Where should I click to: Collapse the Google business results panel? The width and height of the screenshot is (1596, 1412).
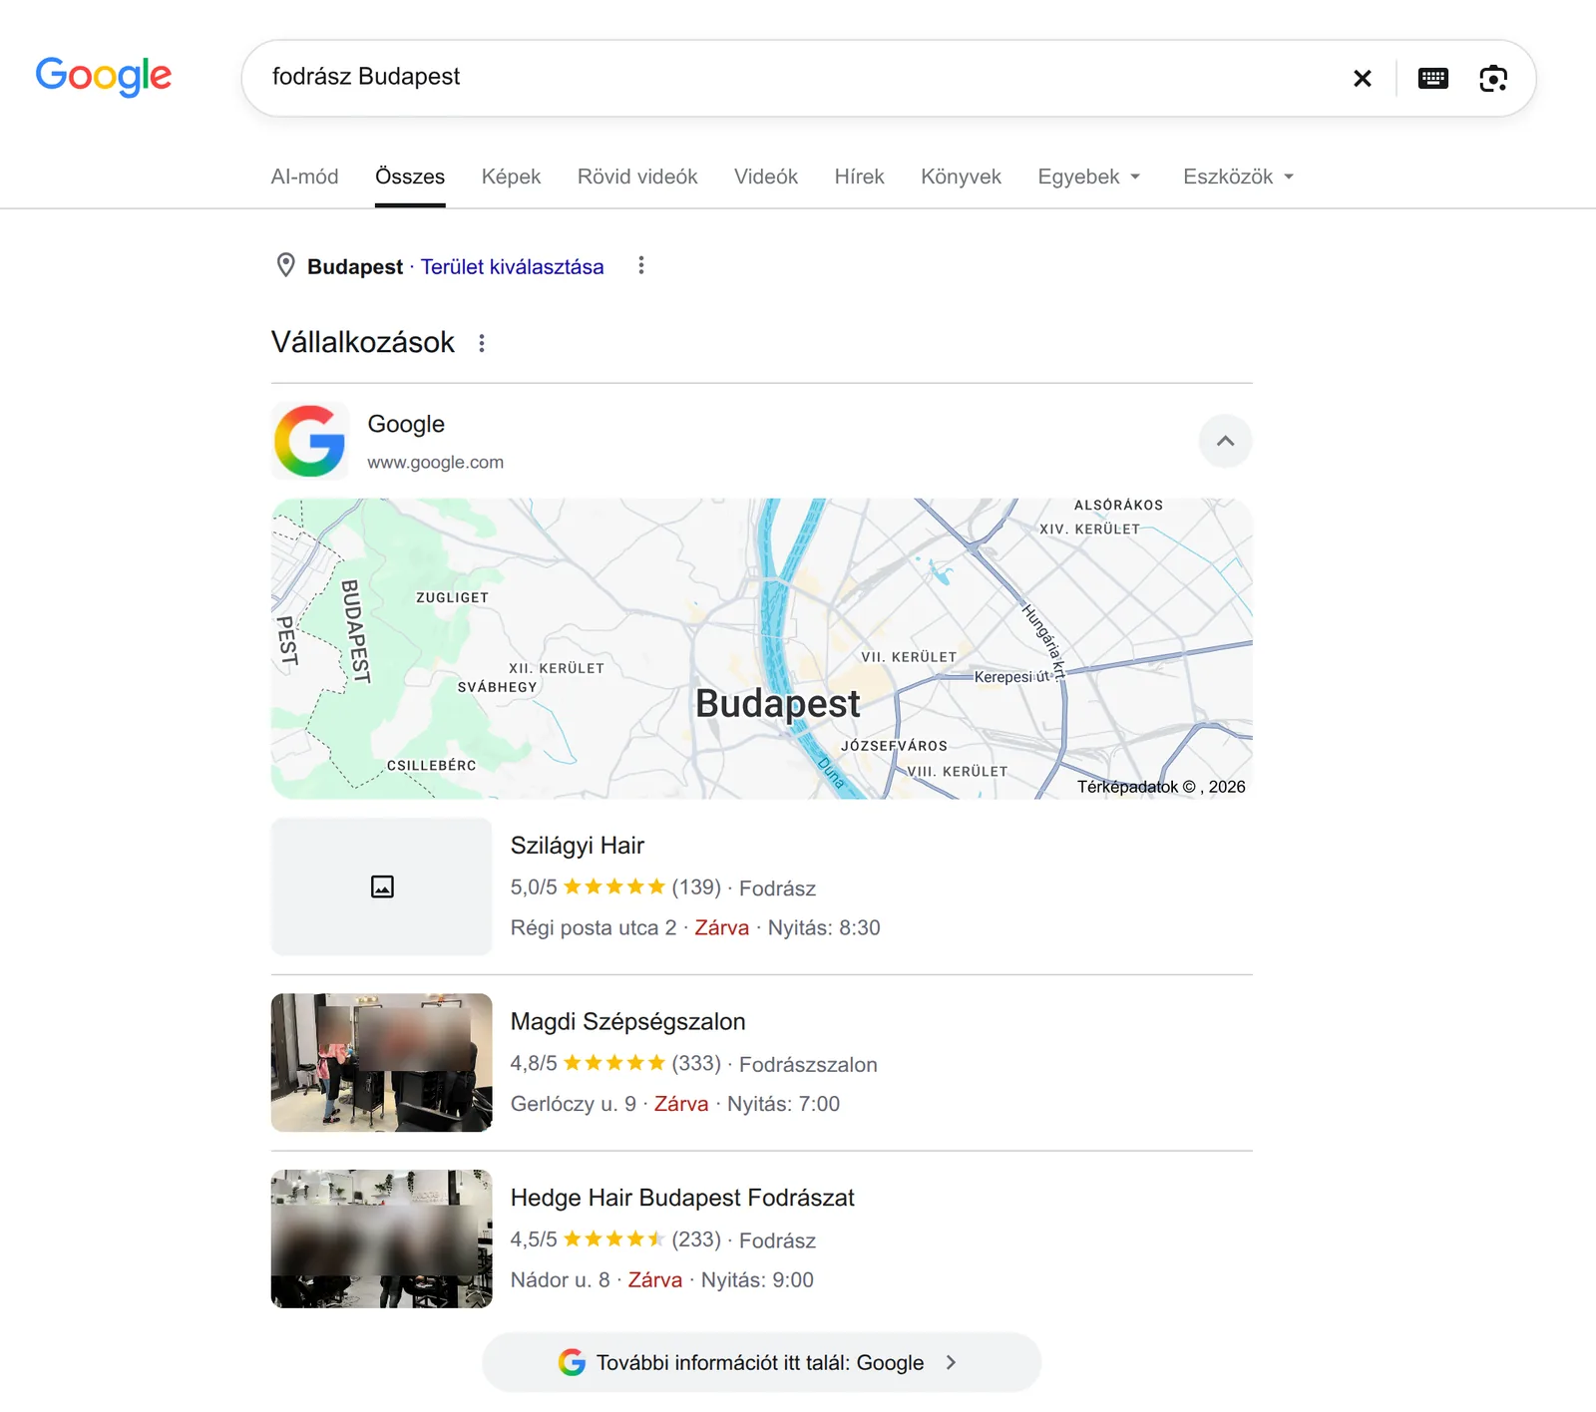pyautogui.click(x=1225, y=441)
